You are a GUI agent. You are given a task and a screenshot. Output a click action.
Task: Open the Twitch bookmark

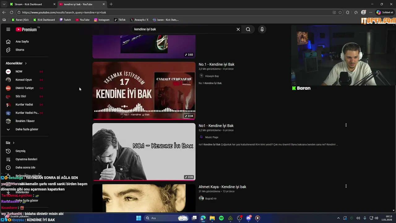[65, 20]
